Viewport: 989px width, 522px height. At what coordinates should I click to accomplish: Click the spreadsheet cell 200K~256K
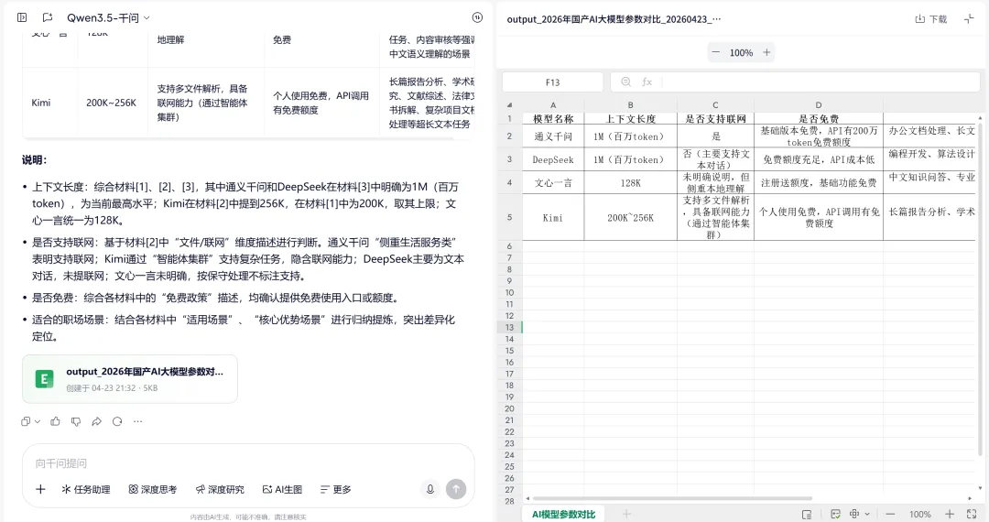[x=631, y=218]
